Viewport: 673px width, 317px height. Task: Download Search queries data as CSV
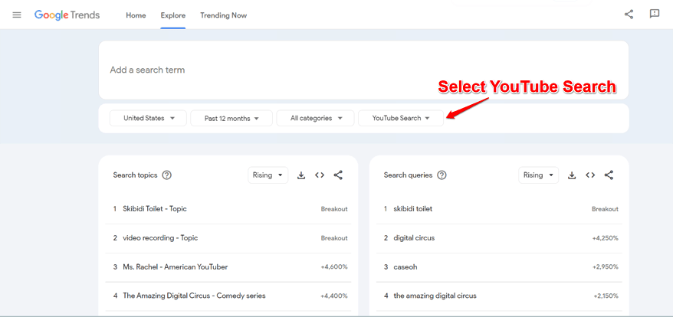click(x=572, y=175)
